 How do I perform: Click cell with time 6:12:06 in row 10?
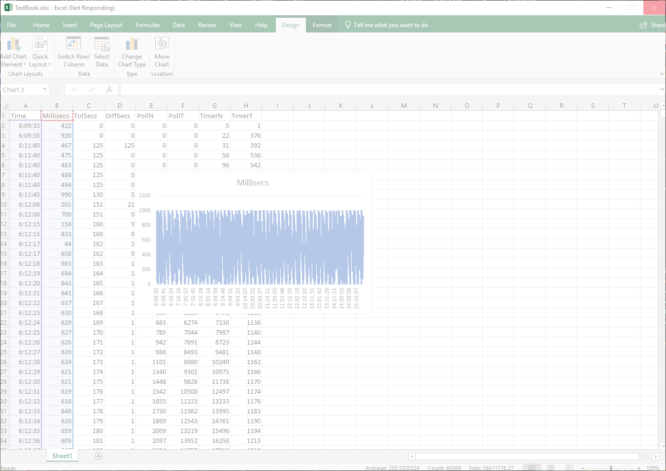(26, 204)
